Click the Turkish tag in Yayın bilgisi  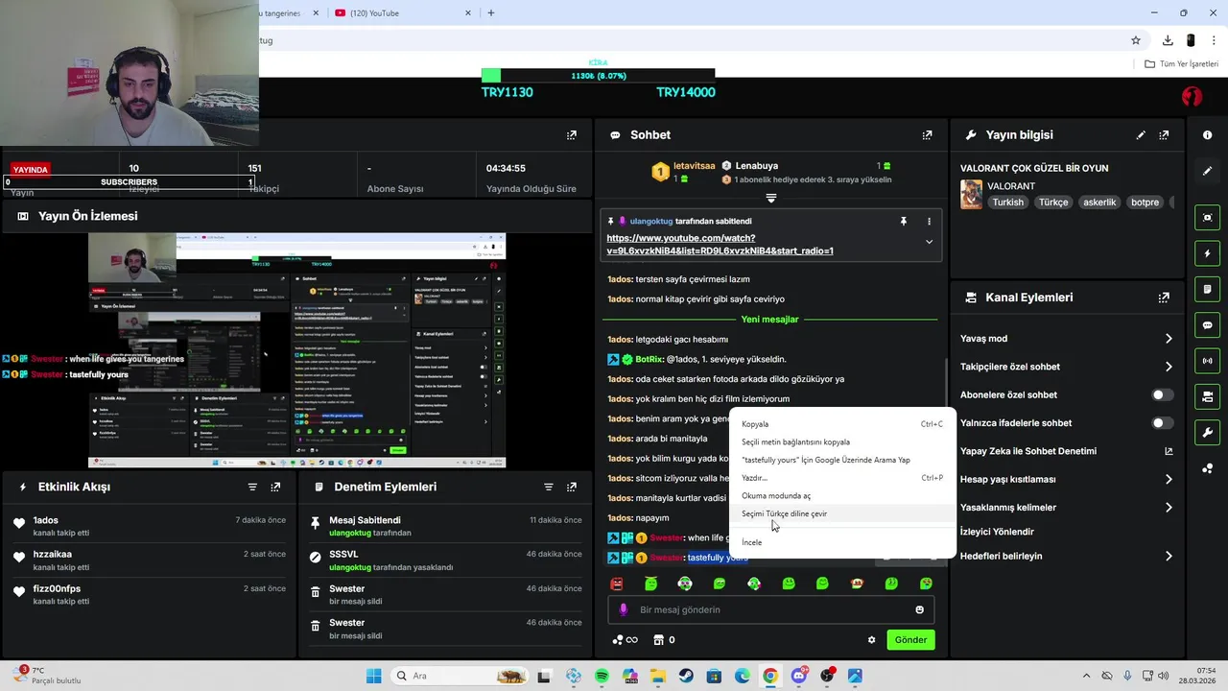click(1007, 203)
